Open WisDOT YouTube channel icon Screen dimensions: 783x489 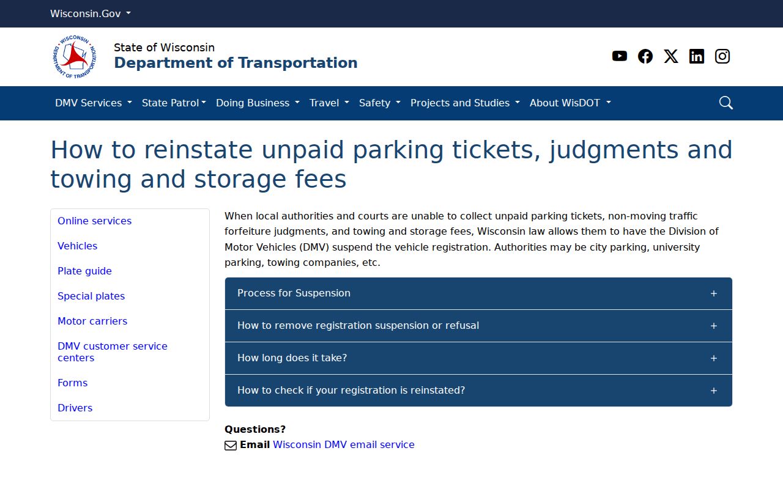click(620, 56)
